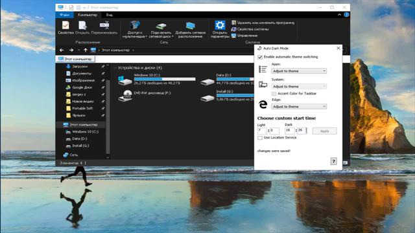Click the Windows 10 (C:) usage bar
415x233 pixels.
[165, 79]
